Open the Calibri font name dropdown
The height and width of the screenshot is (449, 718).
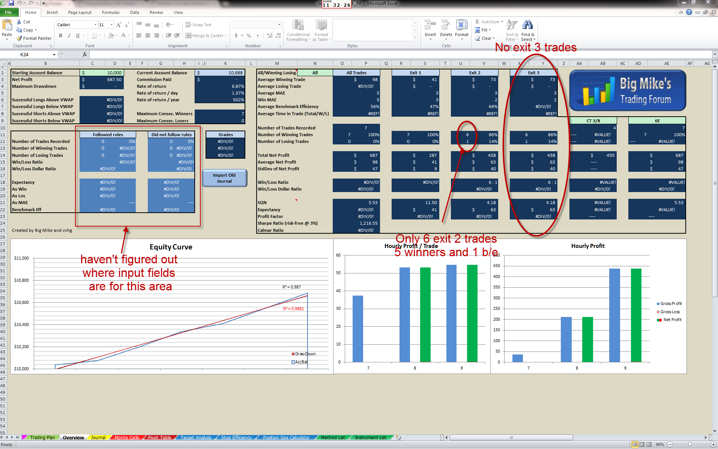(95, 25)
